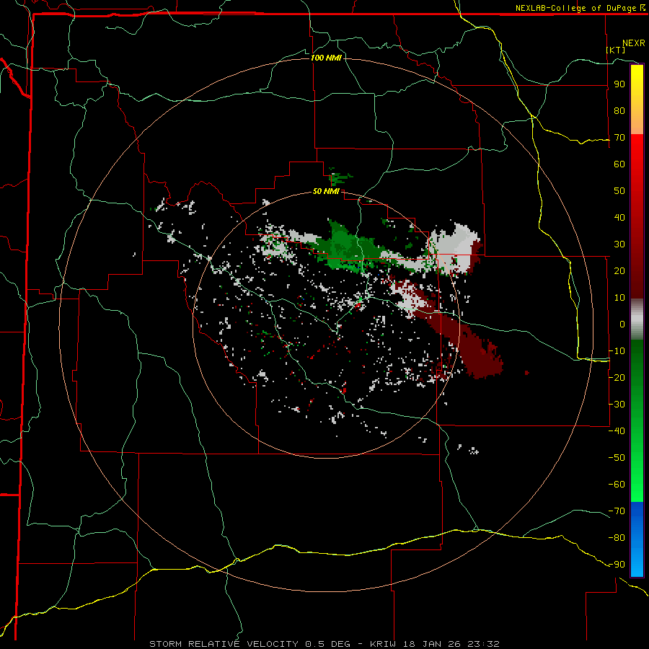Click the 0 value on velocity scale
The height and width of the screenshot is (649, 649).
pyautogui.click(x=622, y=324)
